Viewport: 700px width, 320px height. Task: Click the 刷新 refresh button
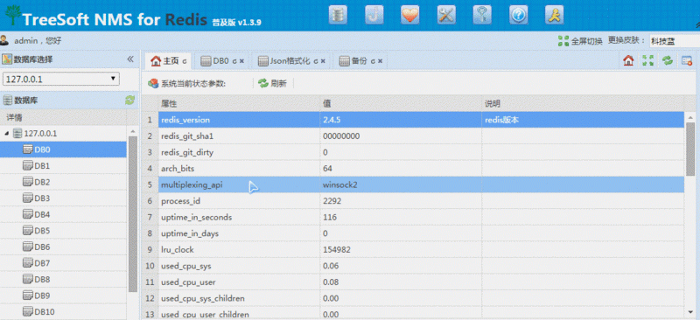[273, 83]
